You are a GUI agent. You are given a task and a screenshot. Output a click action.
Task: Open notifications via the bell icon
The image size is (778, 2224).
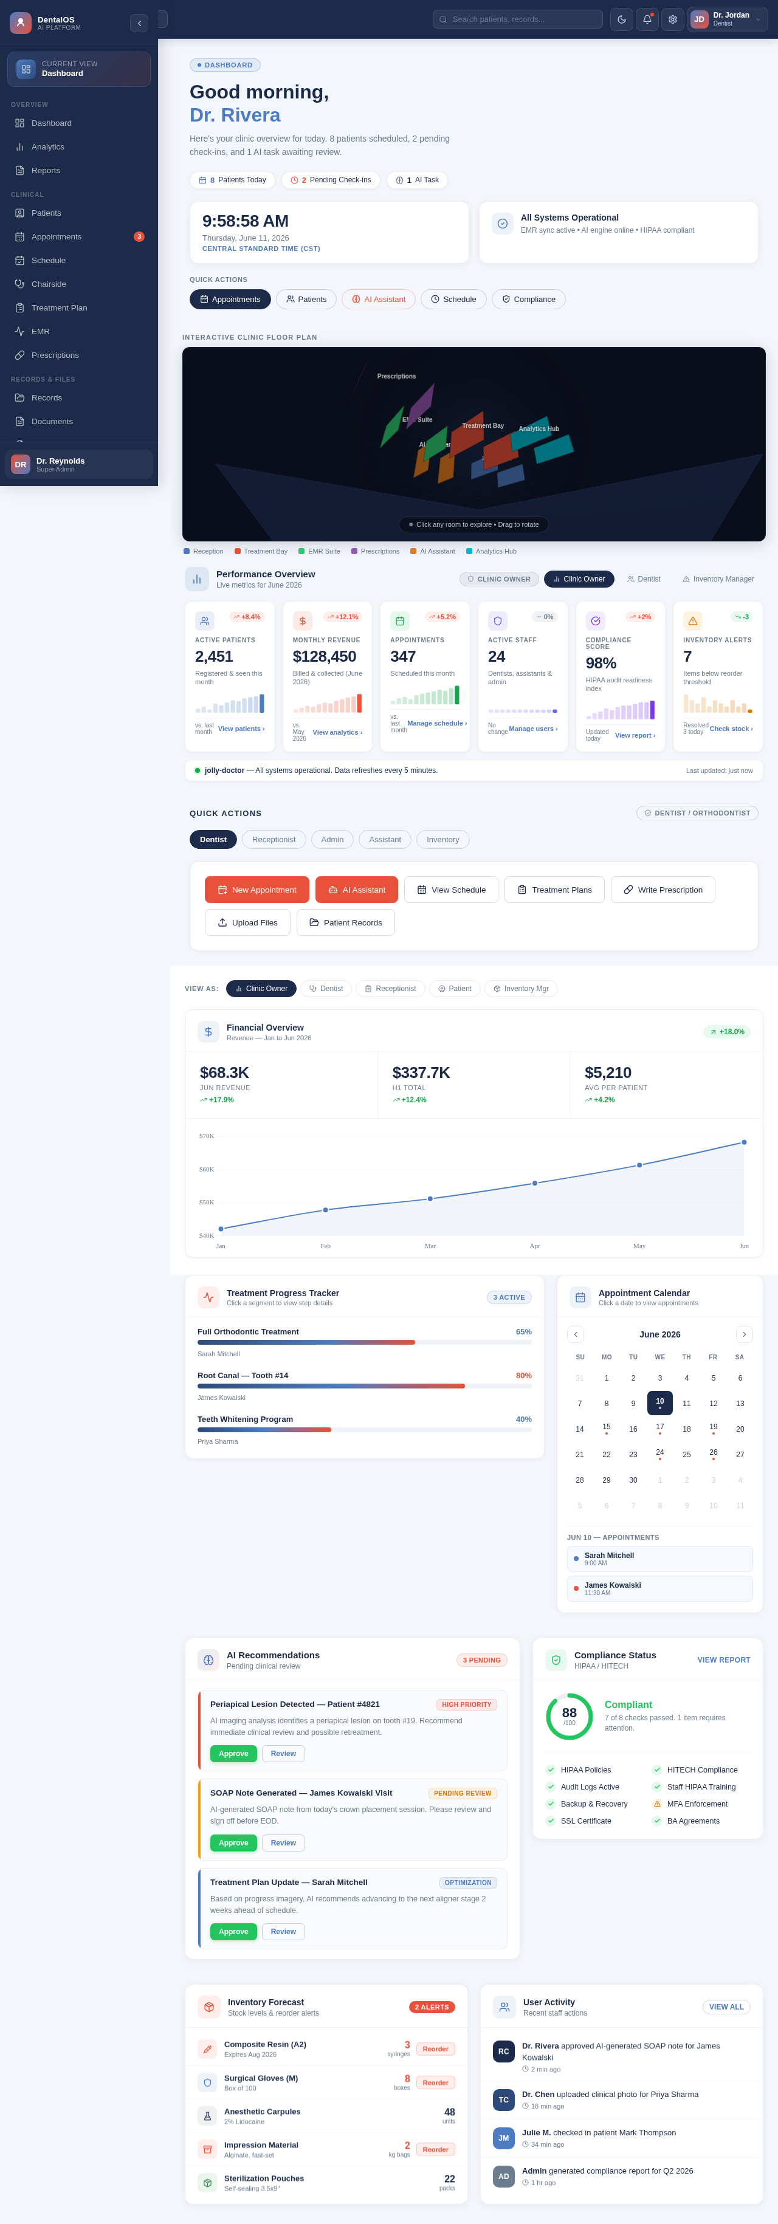[x=647, y=19]
